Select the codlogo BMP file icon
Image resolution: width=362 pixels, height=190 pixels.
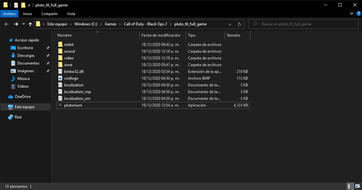point(60,78)
